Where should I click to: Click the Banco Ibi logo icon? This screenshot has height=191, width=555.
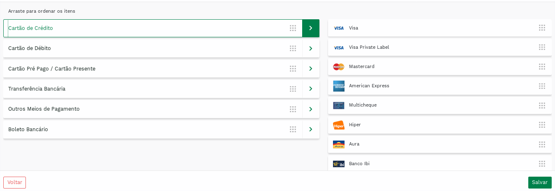[x=339, y=164]
